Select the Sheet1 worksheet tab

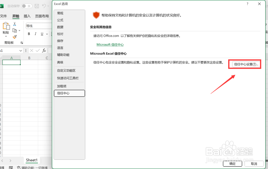tap(31, 160)
